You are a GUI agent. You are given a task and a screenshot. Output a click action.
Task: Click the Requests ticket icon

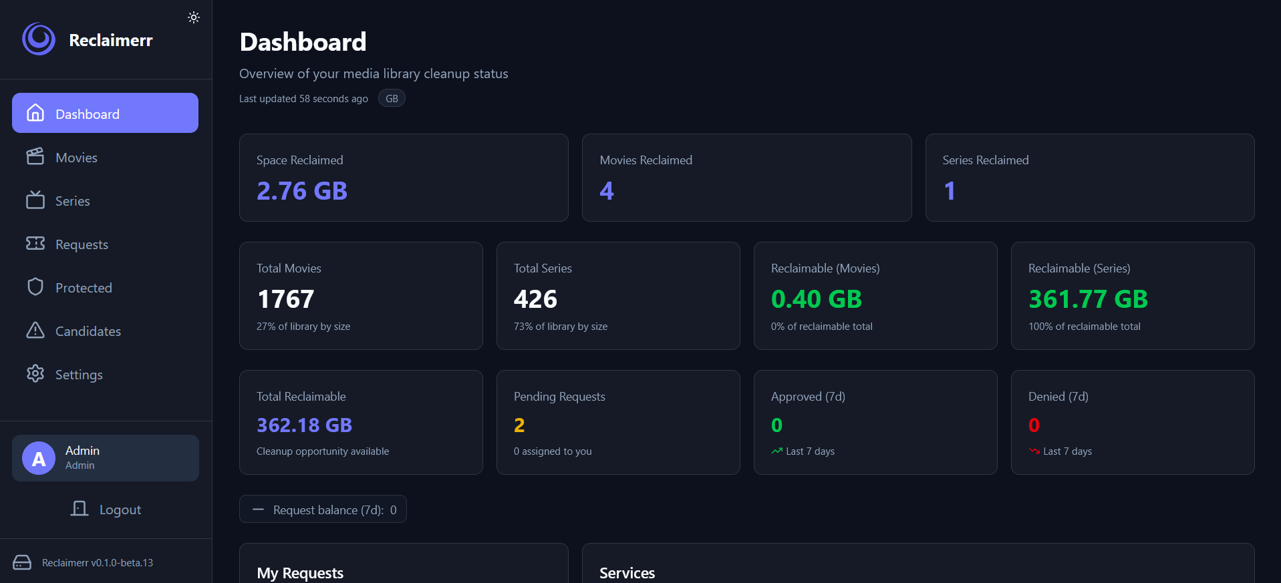(35, 243)
